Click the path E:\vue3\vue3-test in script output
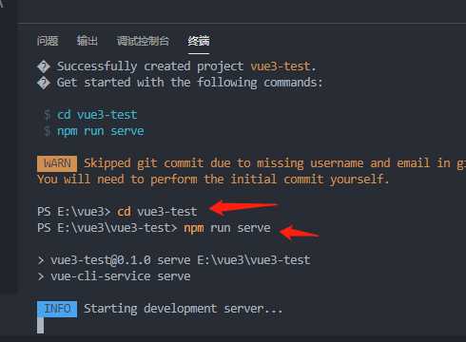Viewport: 466px width, 342px height. pos(254,260)
